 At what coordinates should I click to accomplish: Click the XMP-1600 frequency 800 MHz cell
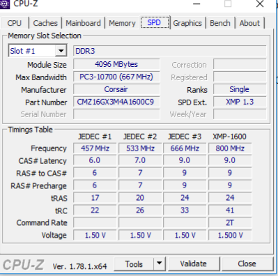point(230,148)
